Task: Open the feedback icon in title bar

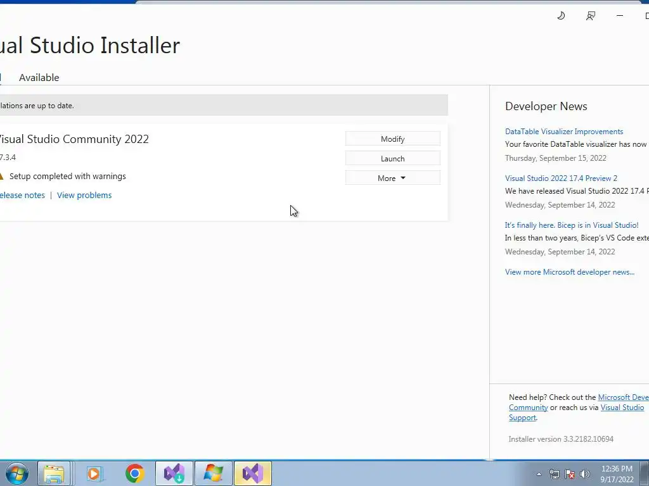Action: click(591, 16)
